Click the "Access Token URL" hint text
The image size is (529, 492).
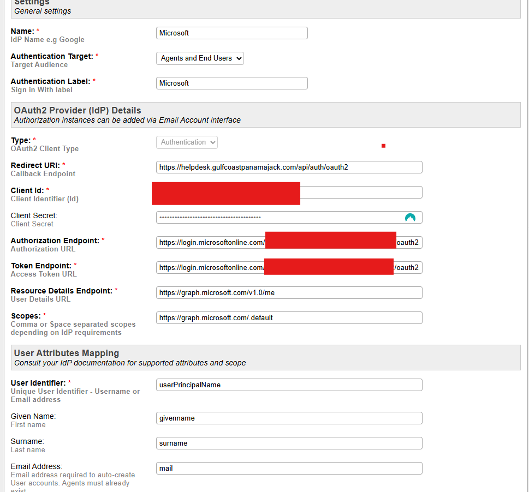coord(44,274)
